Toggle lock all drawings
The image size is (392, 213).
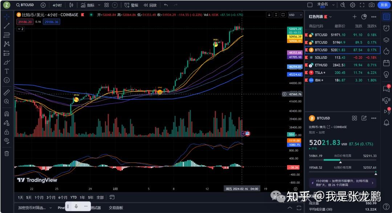pyautogui.click(x=7, y=132)
